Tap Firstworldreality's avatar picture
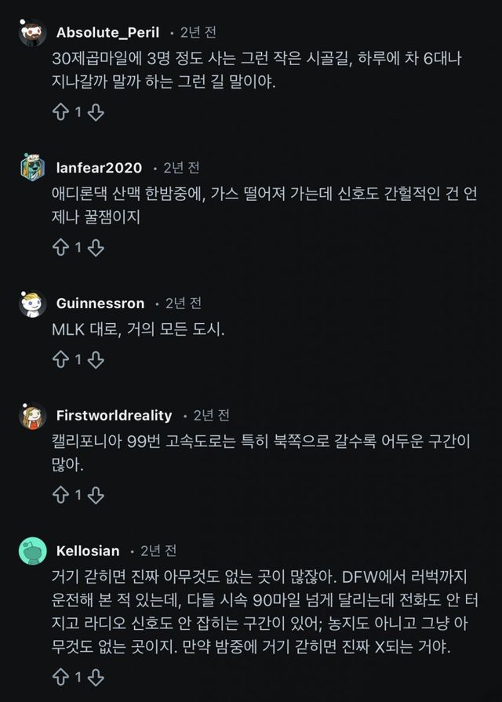This screenshot has width=502, height=702. click(x=32, y=416)
